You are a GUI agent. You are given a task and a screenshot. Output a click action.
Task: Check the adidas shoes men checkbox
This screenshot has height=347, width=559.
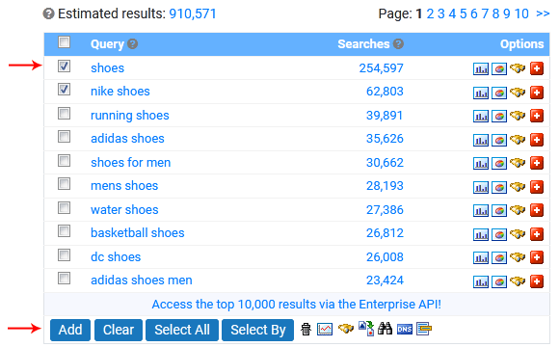click(65, 279)
